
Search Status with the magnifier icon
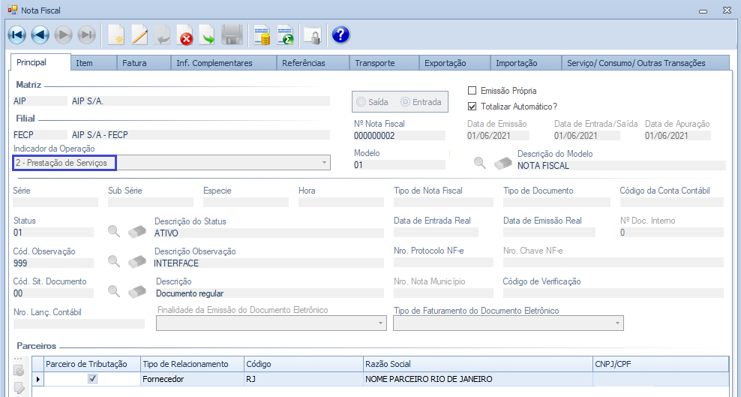tap(114, 231)
